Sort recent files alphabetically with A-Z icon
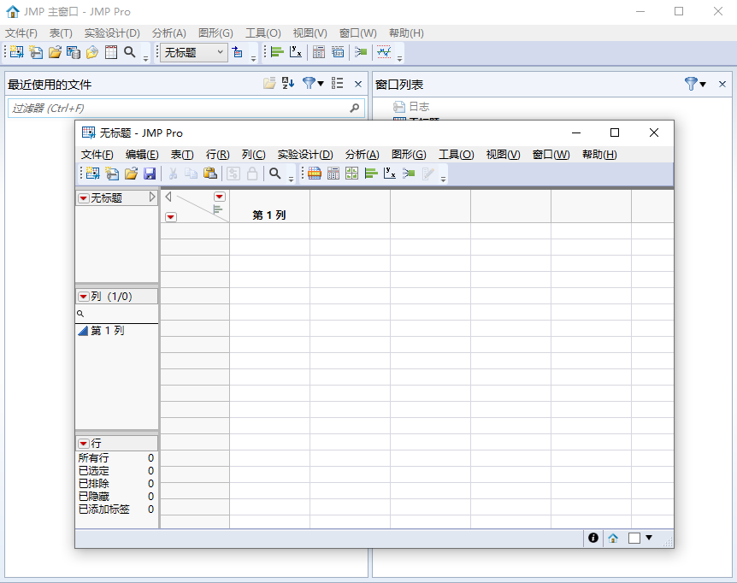This screenshot has width=737, height=583. click(x=288, y=84)
